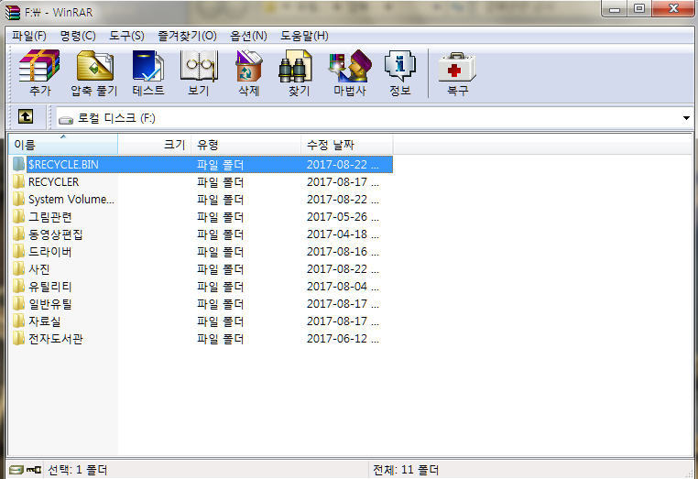Open the 보기 (View) toolbar icon
This screenshot has height=479, width=698.
(x=199, y=66)
